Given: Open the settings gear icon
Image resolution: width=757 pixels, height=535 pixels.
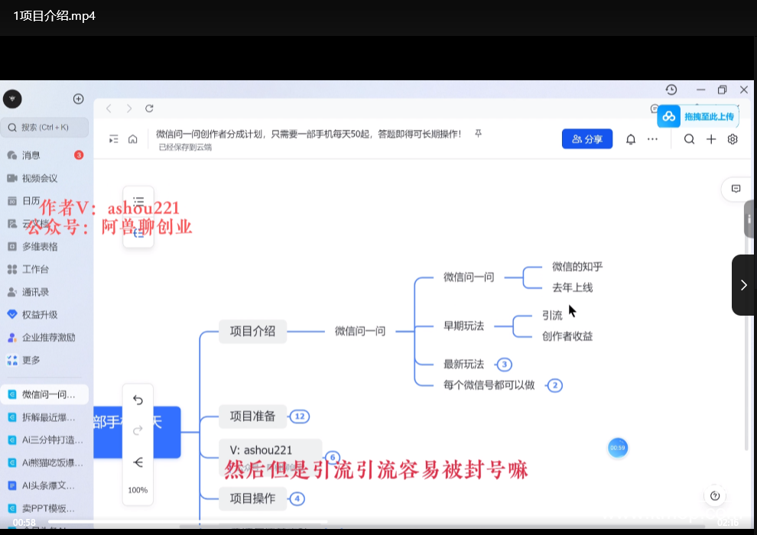Looking at the screenshot, I should (733, 139).
